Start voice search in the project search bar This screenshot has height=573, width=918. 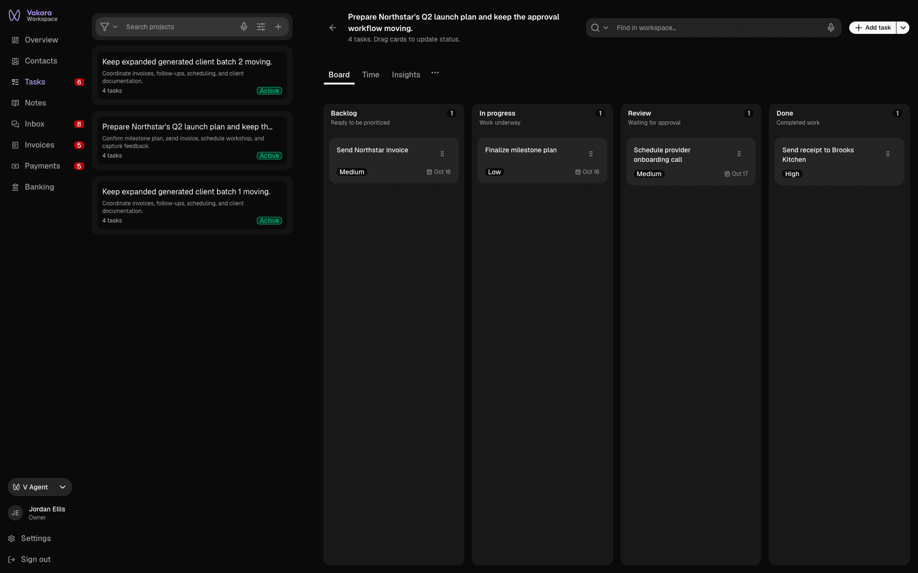[244, 27]
